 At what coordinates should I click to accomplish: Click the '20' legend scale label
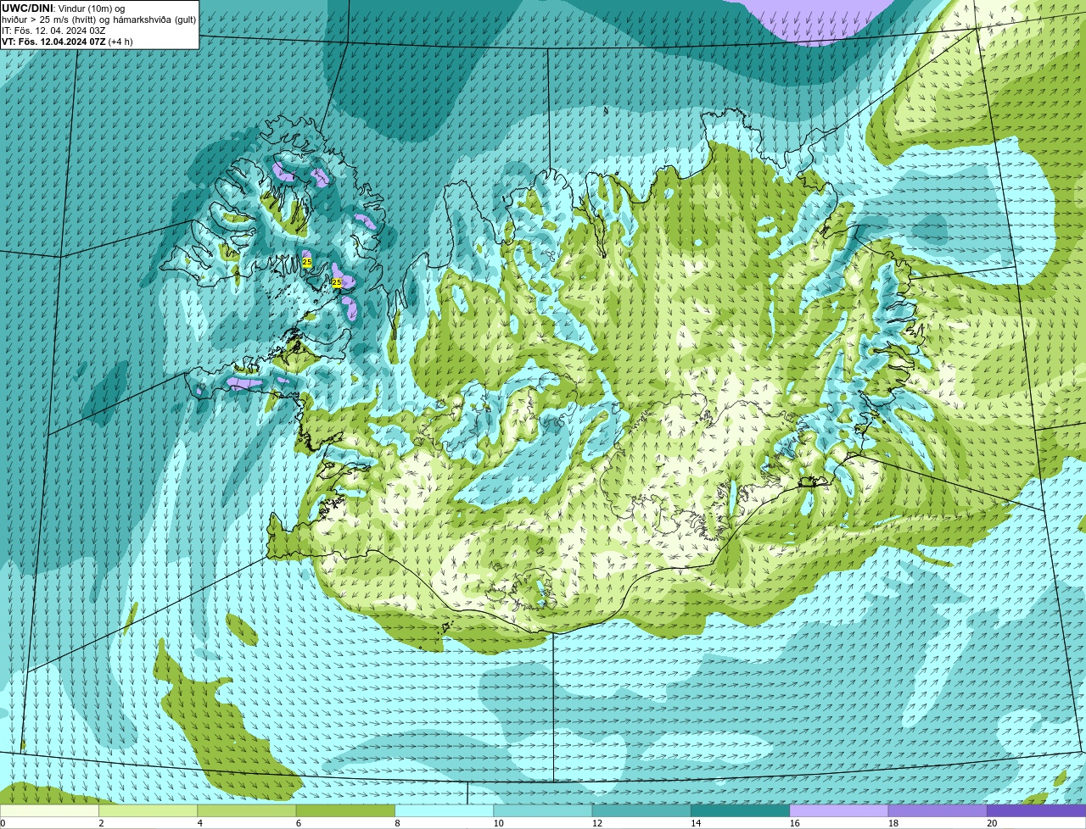point(992,823)
